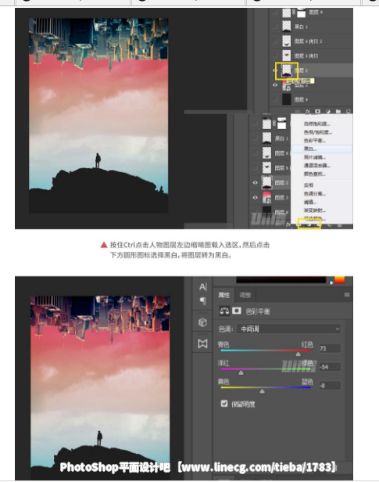Click the yellow-blue value field showing -8

tap(330, 385)
